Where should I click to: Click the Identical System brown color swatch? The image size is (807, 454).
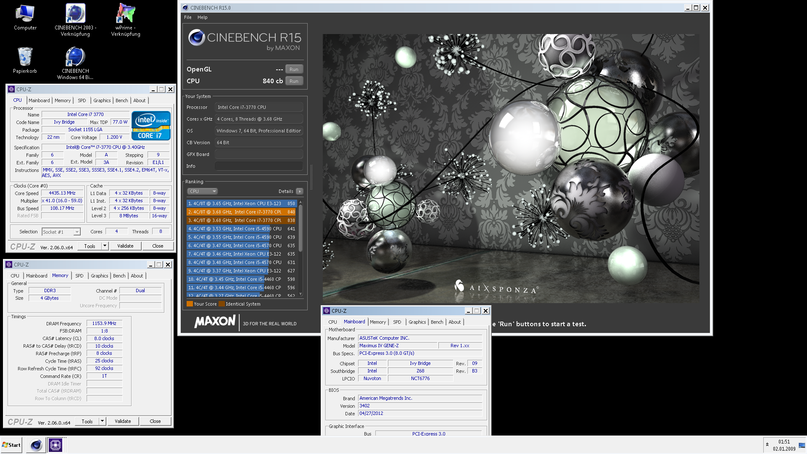[222, 304]
